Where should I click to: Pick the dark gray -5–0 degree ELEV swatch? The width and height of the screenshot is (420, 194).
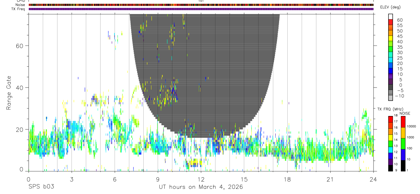(391, 88)
